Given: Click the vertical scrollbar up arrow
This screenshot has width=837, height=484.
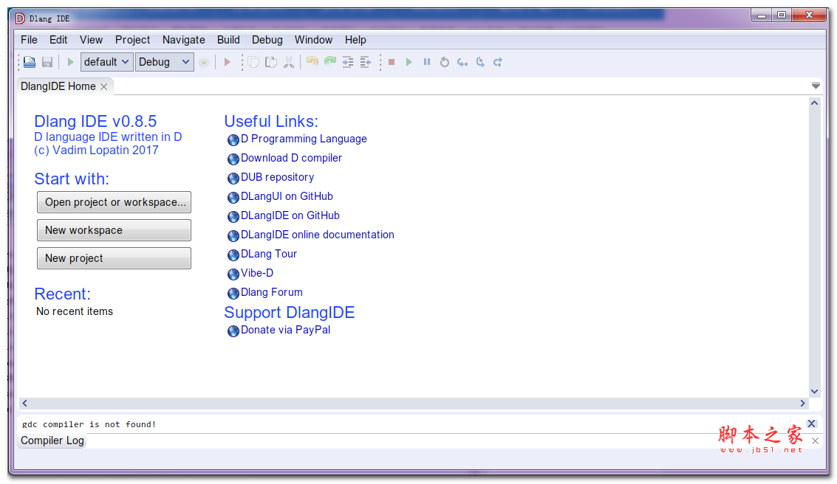Looking at the screenshot, I should tap(814, 103).
